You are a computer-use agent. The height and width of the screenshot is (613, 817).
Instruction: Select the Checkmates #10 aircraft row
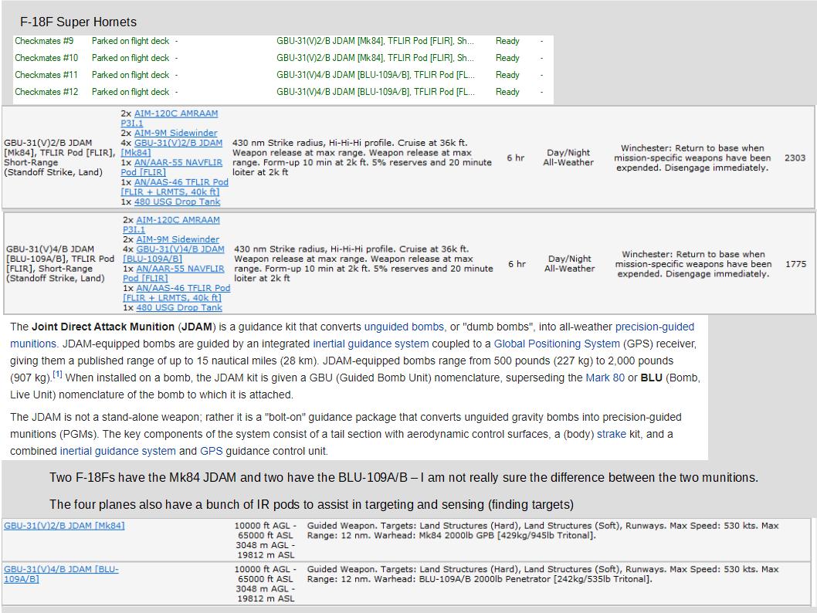pos(283,58)
